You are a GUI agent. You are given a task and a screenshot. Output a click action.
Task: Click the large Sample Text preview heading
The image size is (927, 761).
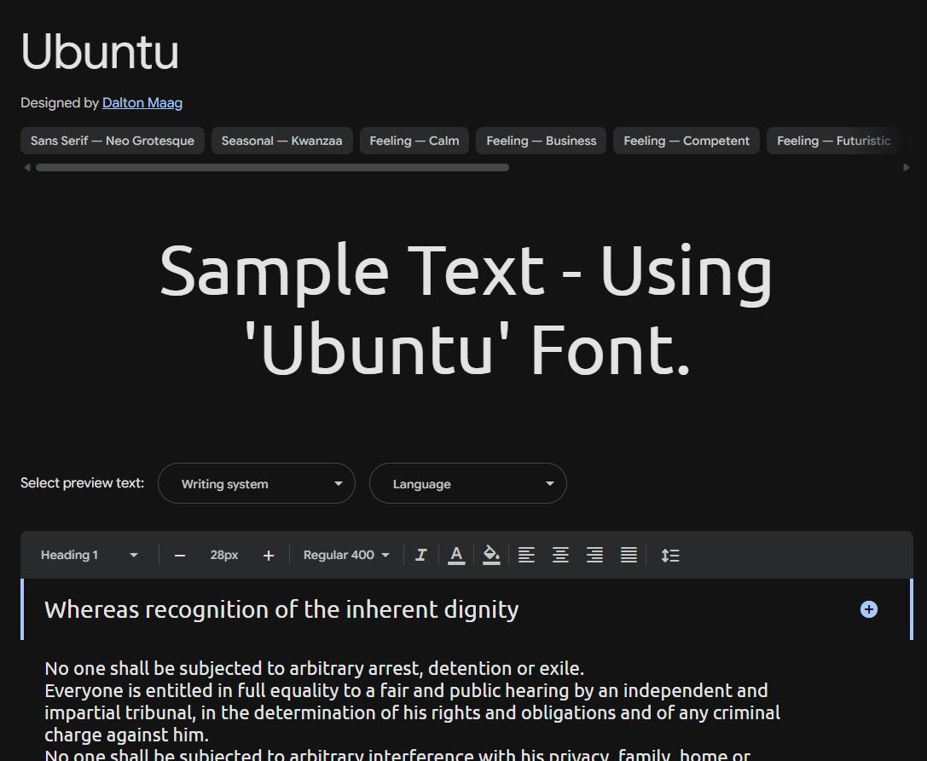click(466, 309)
